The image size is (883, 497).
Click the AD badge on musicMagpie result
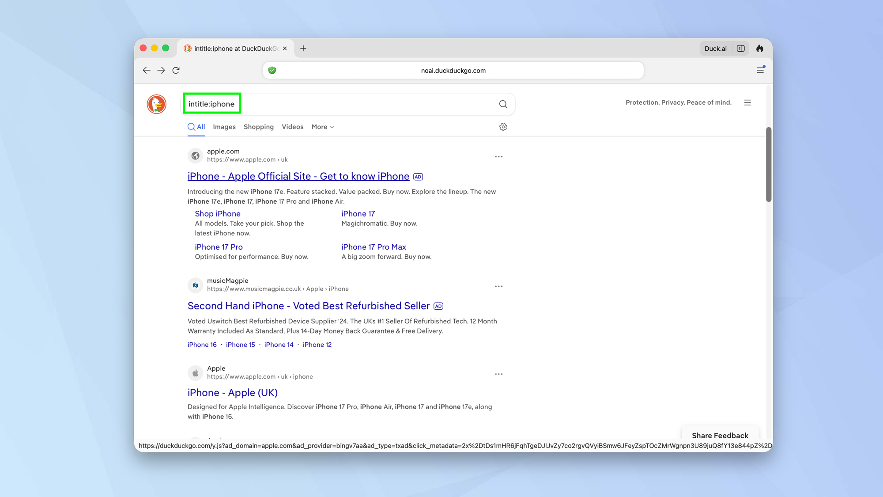click(x=438, y=306)
